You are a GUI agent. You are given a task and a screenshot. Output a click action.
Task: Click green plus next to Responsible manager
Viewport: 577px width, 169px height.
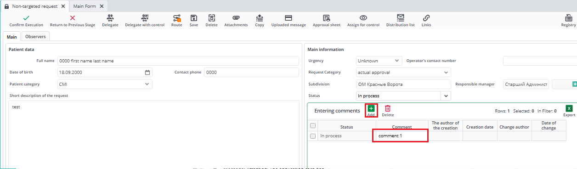pos(575,84)
